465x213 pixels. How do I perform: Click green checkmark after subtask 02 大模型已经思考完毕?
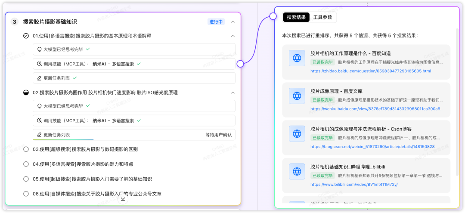[88, 106]
